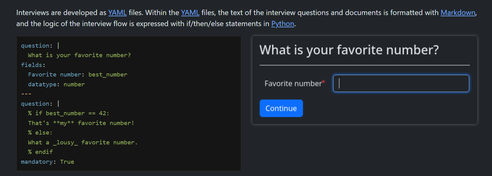Click the "% else:" code line
This screenshot has width=492, height=176.
click(40, 133)
